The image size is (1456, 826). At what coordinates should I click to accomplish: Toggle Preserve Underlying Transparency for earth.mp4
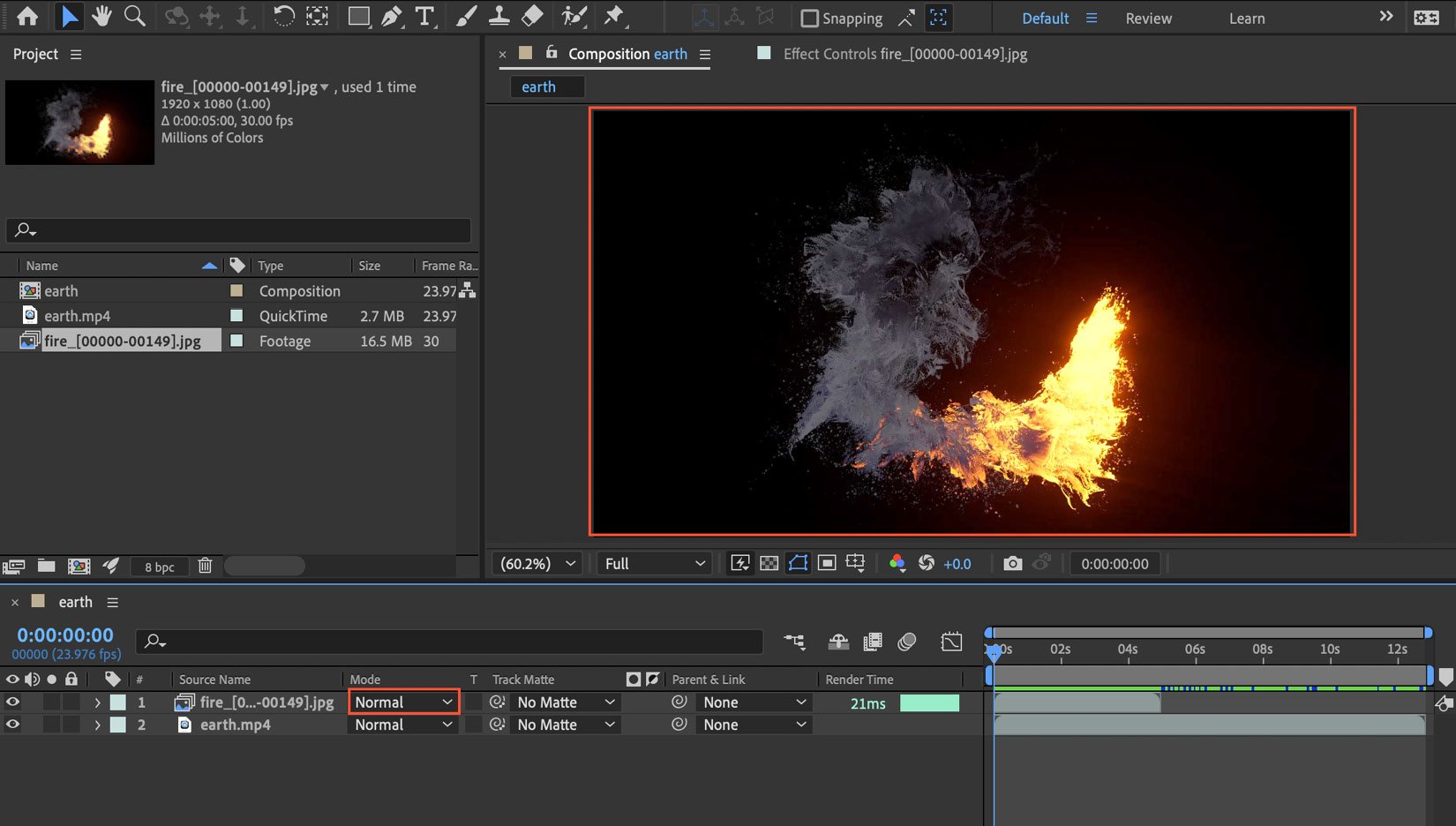point(474,725)
